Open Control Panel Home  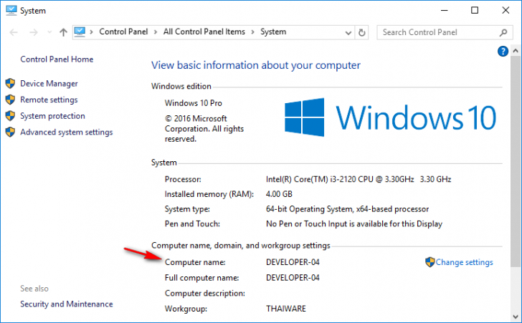pos(57,59)
